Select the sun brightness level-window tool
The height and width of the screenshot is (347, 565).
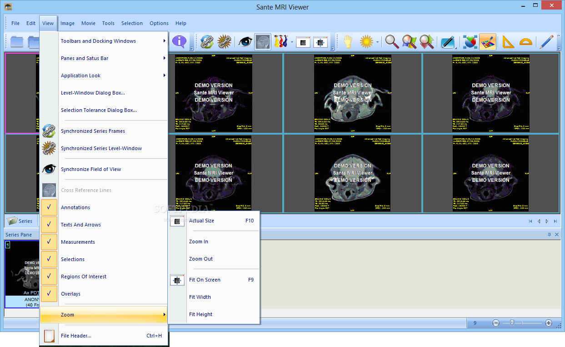click(366, 42)
